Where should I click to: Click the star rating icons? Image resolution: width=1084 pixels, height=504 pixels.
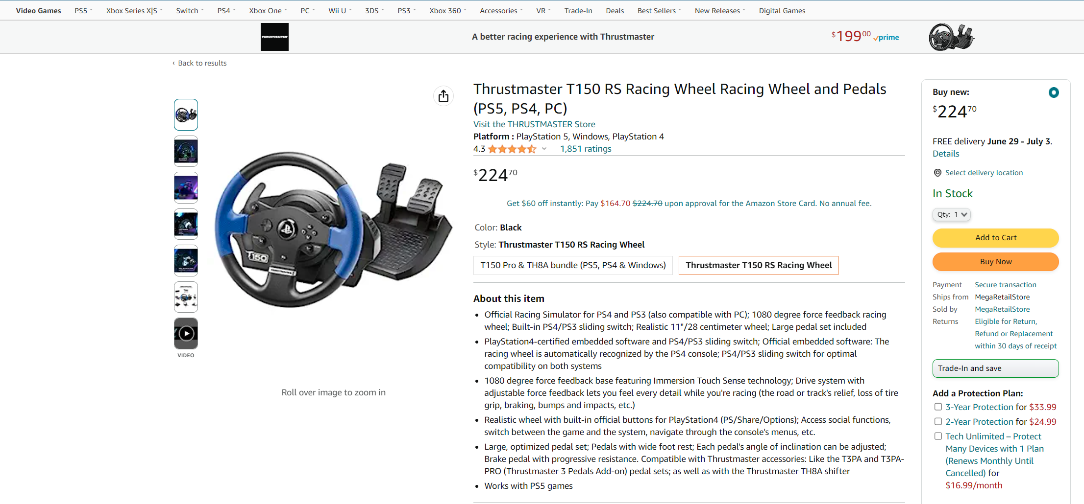[512, 149]
